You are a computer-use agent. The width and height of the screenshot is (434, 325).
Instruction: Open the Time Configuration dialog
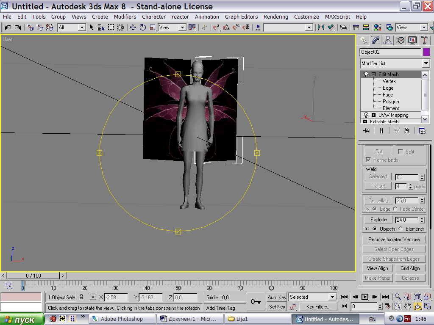point(387,306)
